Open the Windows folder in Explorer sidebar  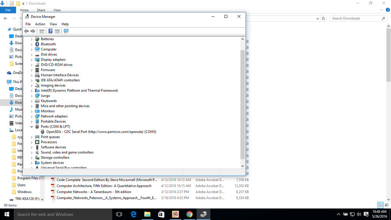(24, 192)
